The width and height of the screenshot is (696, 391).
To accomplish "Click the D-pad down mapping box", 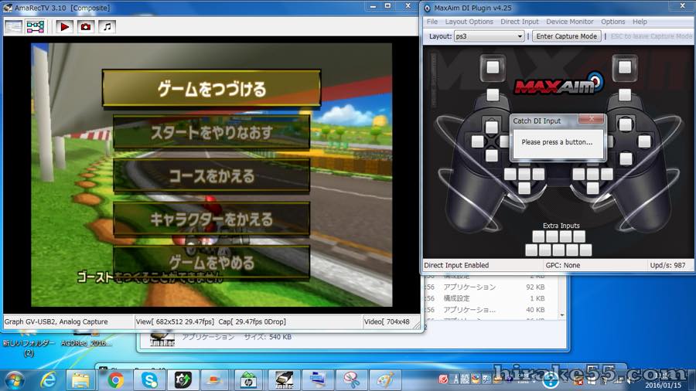I will pos(491,155).
